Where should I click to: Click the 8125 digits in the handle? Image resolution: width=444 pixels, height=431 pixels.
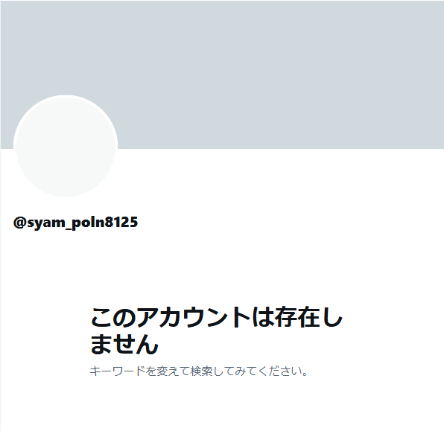point(121,222)
